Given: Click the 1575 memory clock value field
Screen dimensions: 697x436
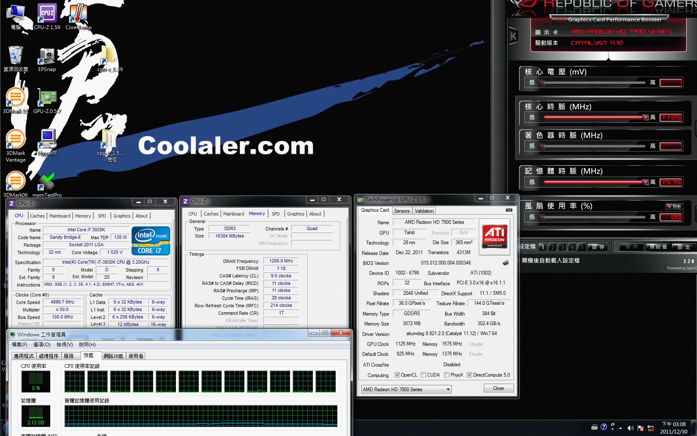Looking at the screenshot, I should (671, 182).
